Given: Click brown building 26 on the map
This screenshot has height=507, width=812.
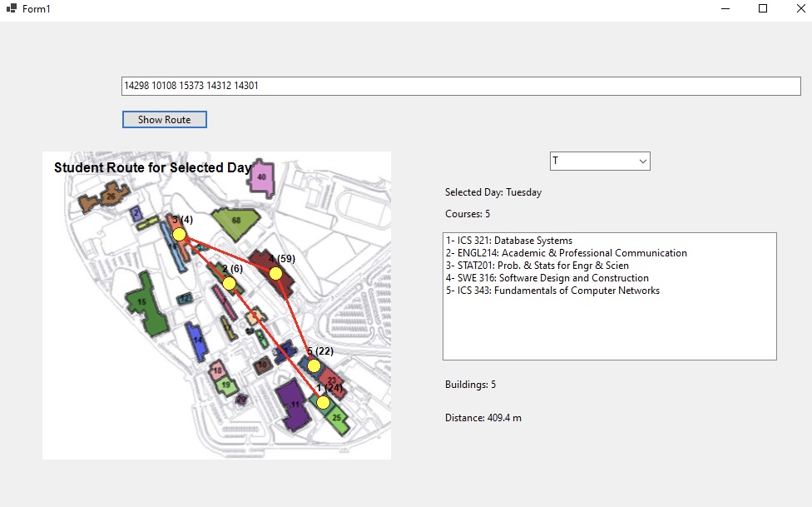Looking at the screenshot, I should [x=105, y=197].
